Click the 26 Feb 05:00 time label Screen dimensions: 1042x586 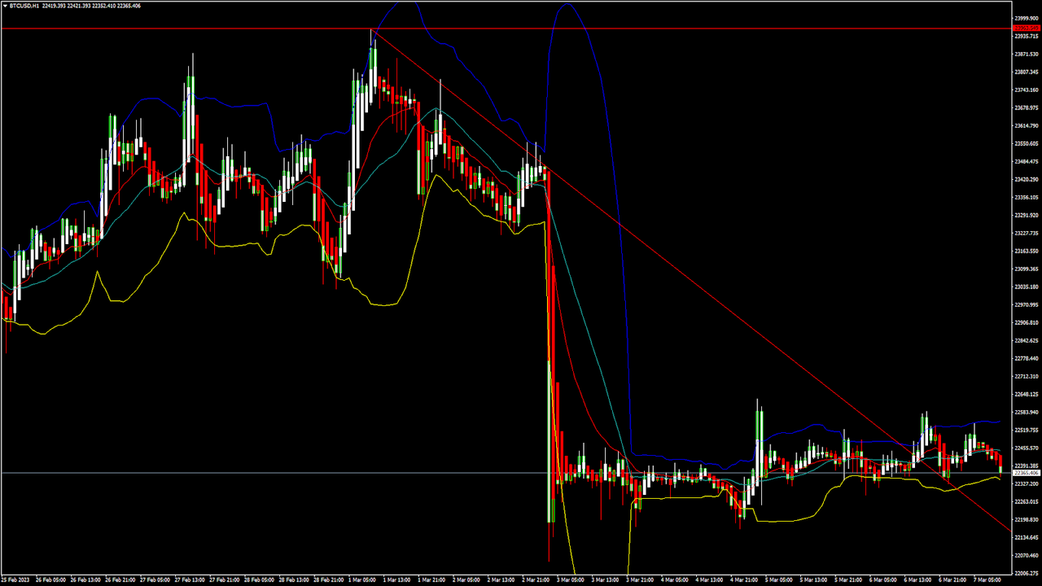coord(50,580)
